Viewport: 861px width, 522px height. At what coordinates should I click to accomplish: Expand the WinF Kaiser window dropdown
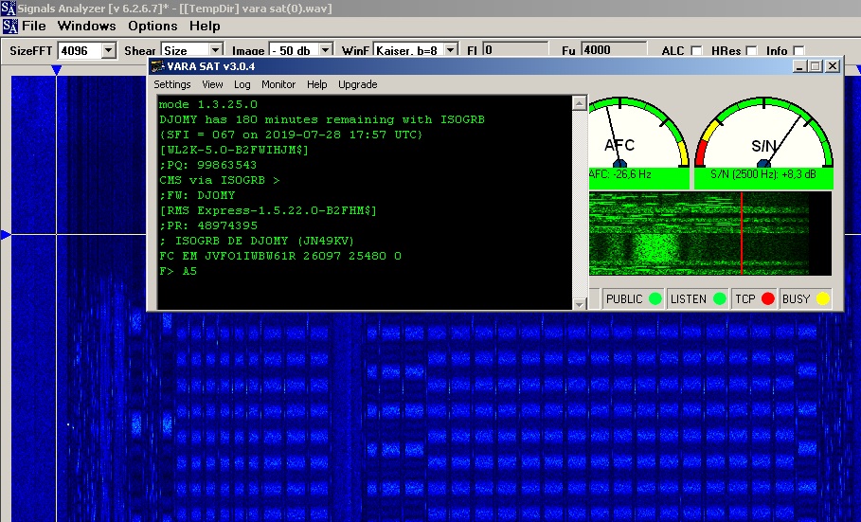click(451, 50)
